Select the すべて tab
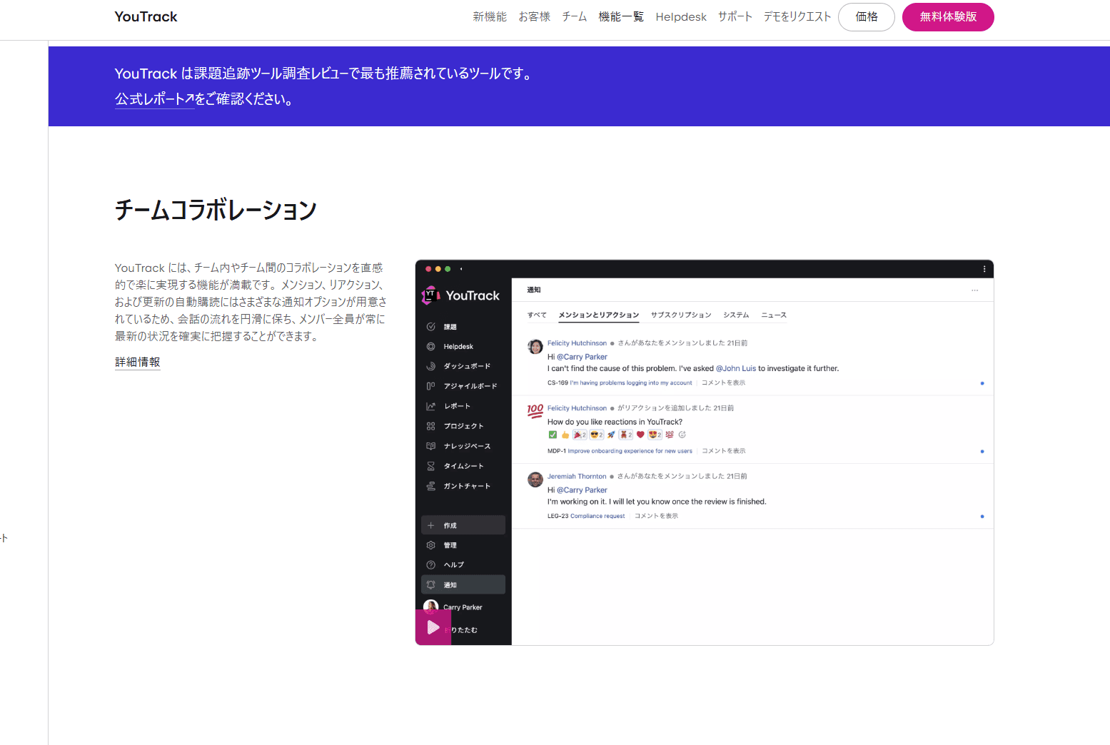This screenshot has width=1110, height=745. (537, 315)
